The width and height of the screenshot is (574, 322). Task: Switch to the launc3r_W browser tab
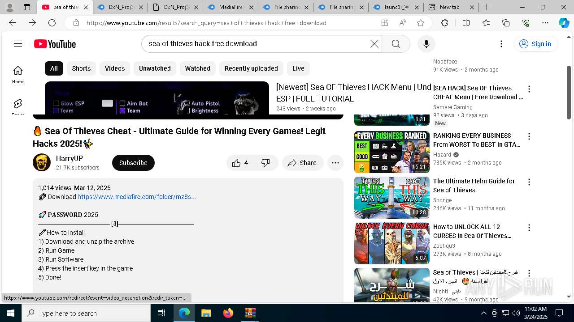click(396, 7)
